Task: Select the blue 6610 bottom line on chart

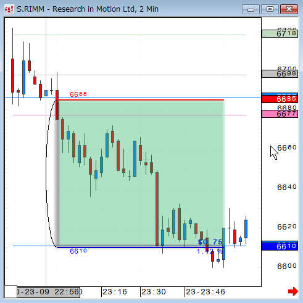Action: coord(141,247)
